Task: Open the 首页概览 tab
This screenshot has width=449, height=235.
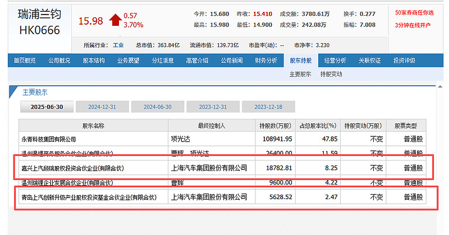Action: point(25,61)
